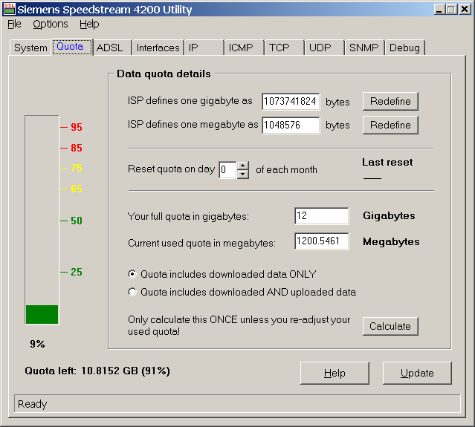The height and width of the screenshot is (427, 475).
Task: Switch to the System tab
Action: pos(30,48)
